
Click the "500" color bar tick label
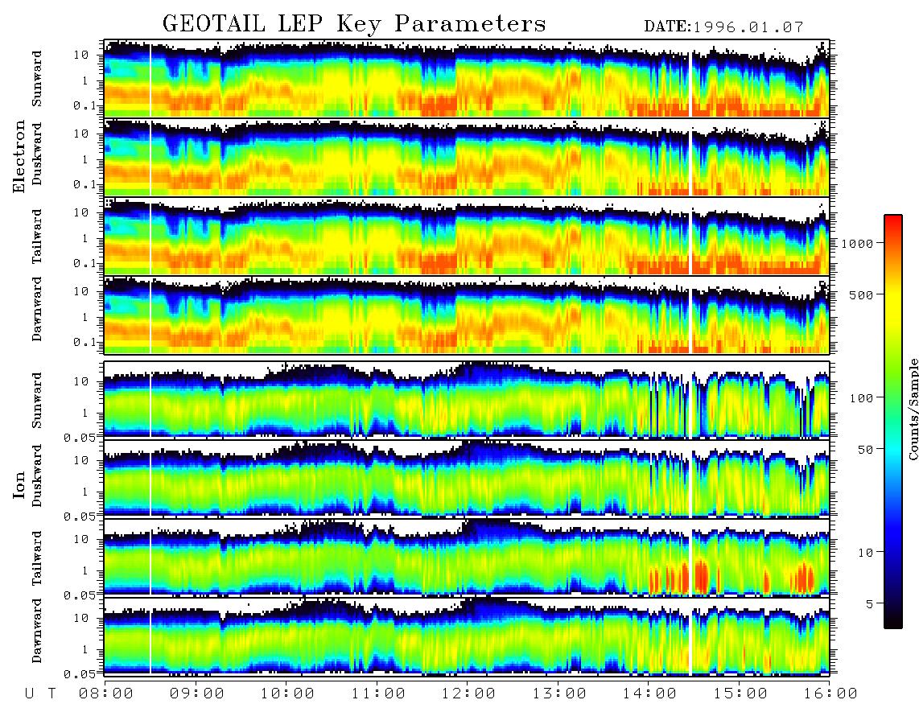pyautogui.click(x=860, y=294)
